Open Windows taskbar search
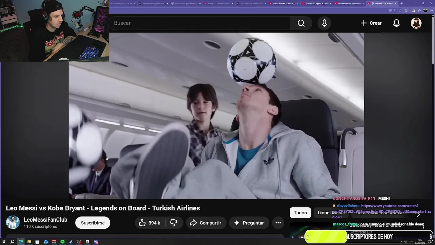 [12, 242]
